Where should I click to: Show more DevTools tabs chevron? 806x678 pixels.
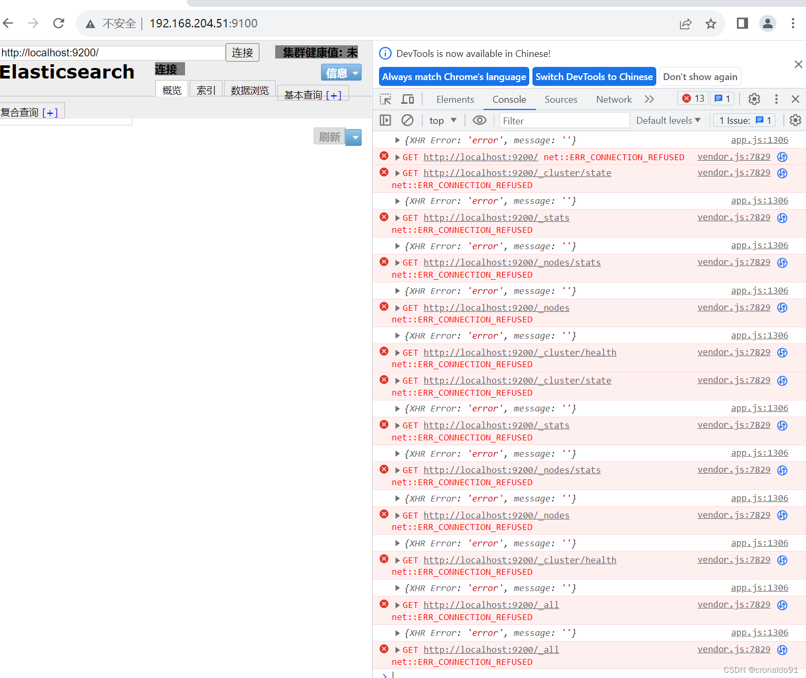[649, 99]
